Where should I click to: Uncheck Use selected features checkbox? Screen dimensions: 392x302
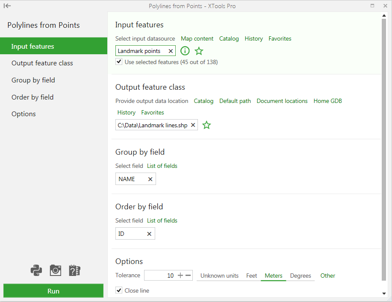pos(119,62)
